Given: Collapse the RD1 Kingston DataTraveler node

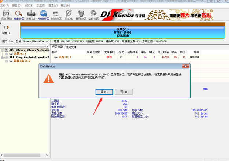Looking at the screenshot, I should 2,57.
